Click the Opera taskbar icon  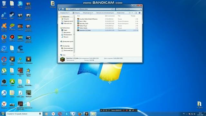pyautogui.click(x=60, y=114)
